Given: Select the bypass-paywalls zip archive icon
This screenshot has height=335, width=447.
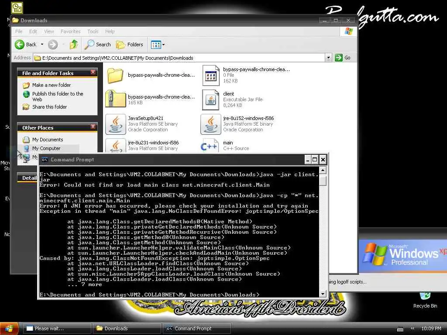Looking at the screenshot, I should coord(115,99).
